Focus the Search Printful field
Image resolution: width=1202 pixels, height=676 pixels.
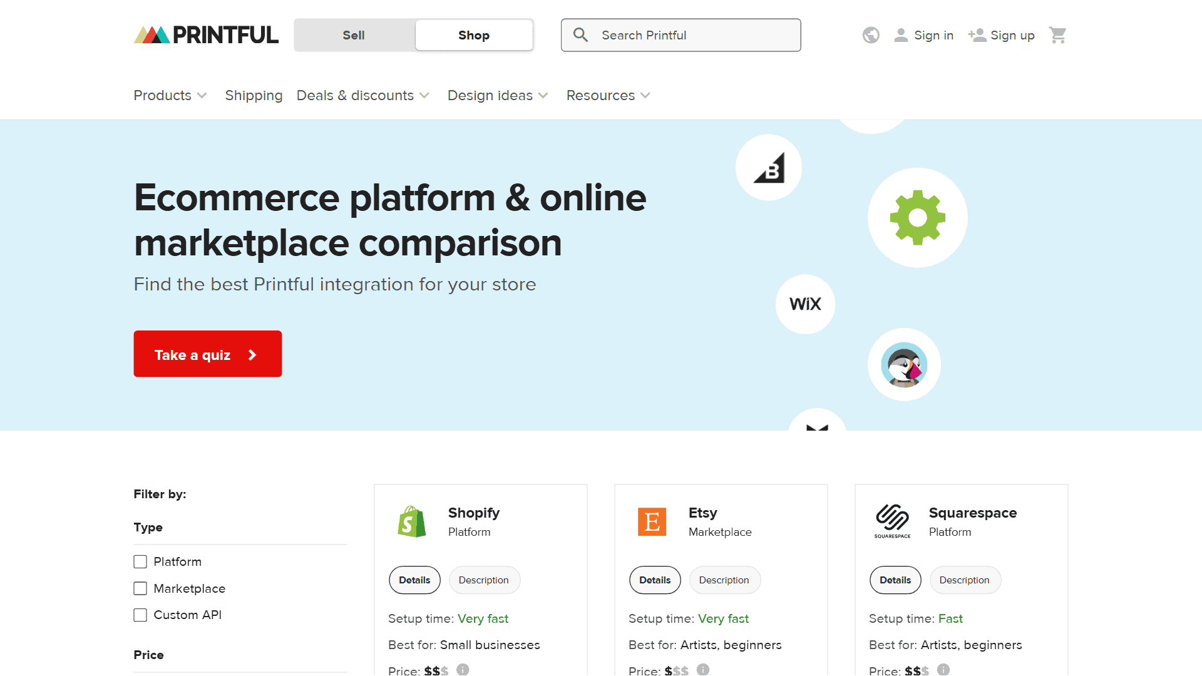(681, 35)
